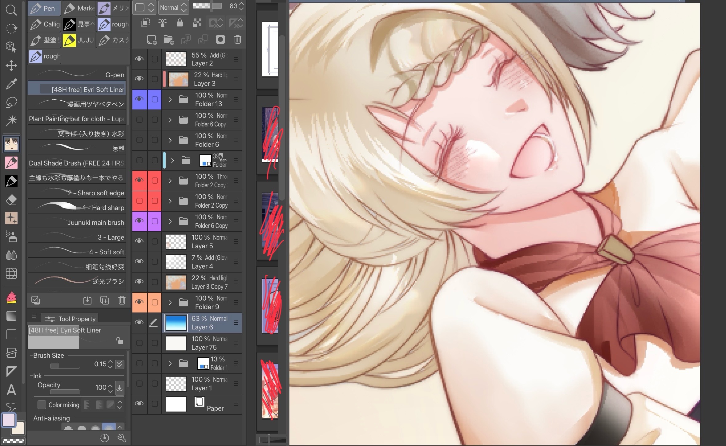Expand Folder 9 layer group
Image resolution: width=726 pixels, height=446 pixels.
[170, 302]
